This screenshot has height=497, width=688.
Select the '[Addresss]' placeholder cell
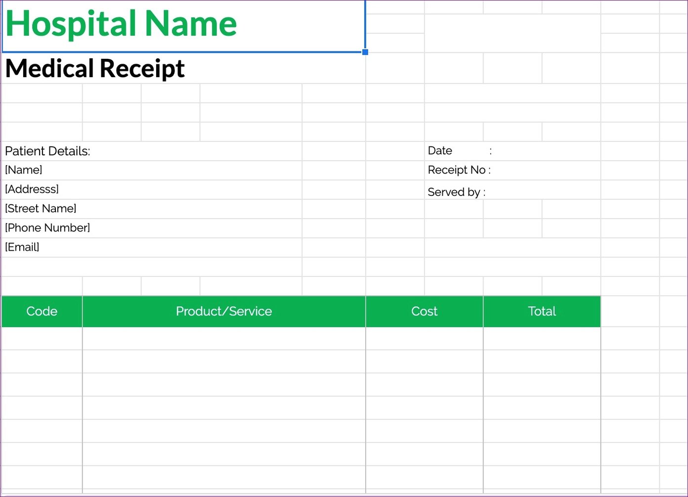(x=152, y=189)
